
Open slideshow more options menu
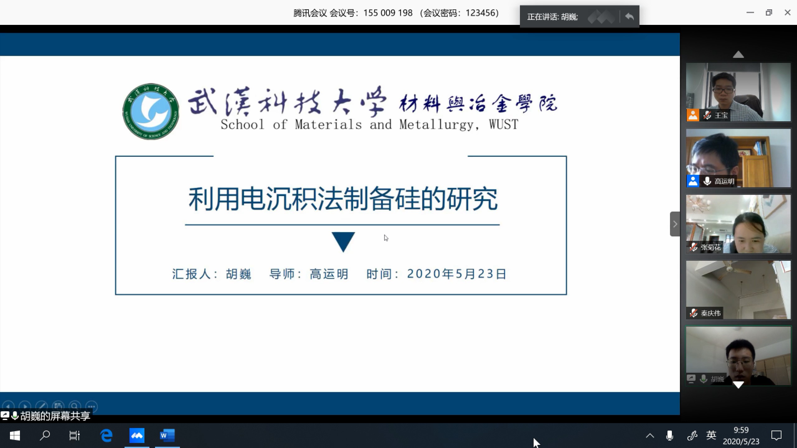[x=92, y=406]
